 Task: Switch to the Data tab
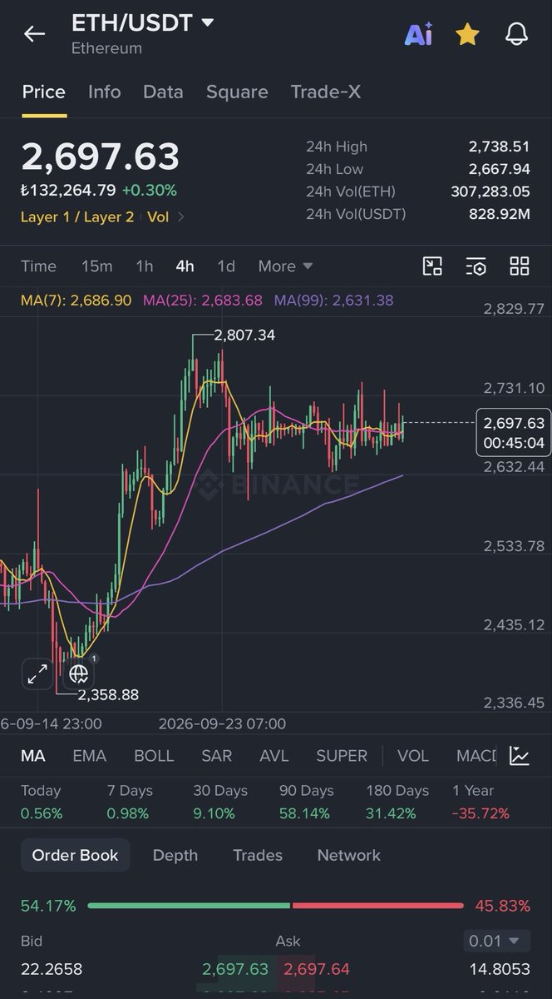[163, 92]
